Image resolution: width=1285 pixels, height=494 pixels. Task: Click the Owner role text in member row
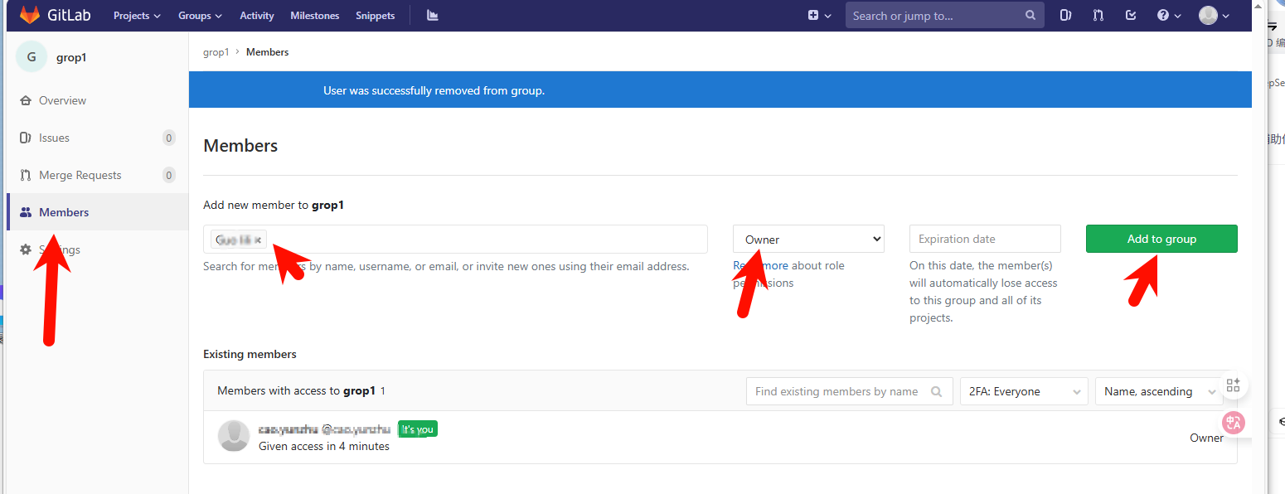pos(1206,438)
